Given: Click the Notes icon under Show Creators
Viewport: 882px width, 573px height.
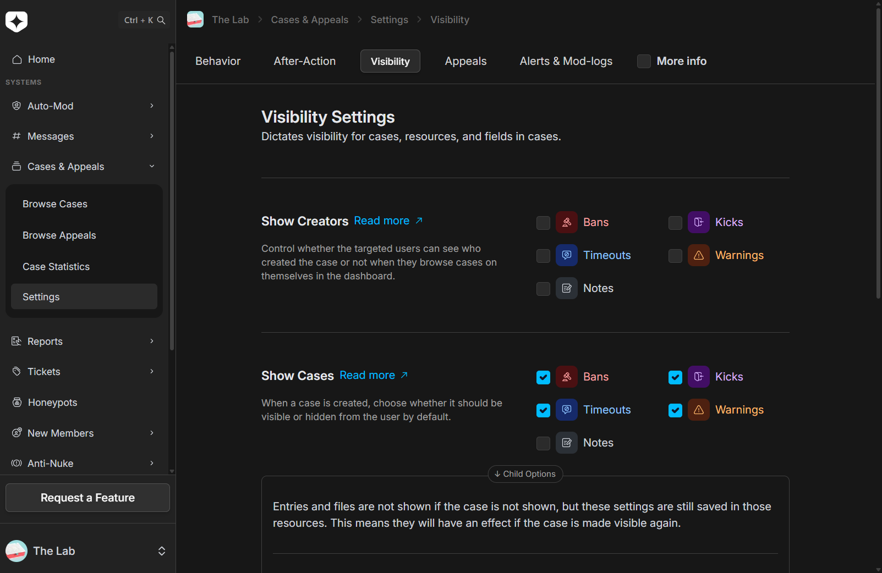Looking at the screenshot, I should [x=567, y=288].
